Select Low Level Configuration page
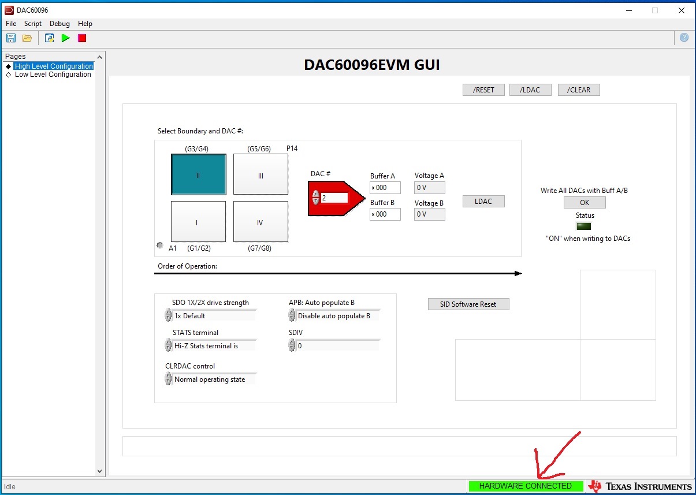This screenshot has height=495, width=696. (x=53, y=74)
